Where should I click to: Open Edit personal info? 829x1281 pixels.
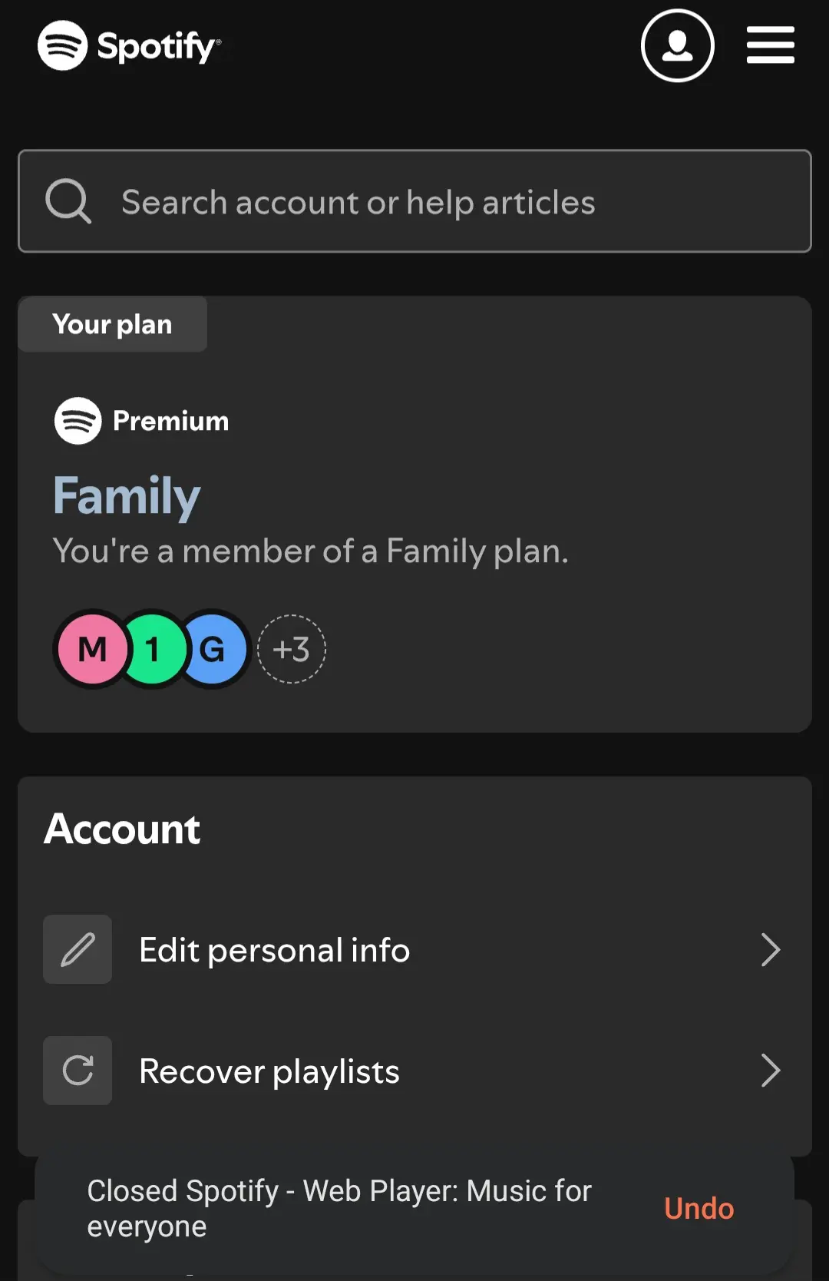(414, 949)
